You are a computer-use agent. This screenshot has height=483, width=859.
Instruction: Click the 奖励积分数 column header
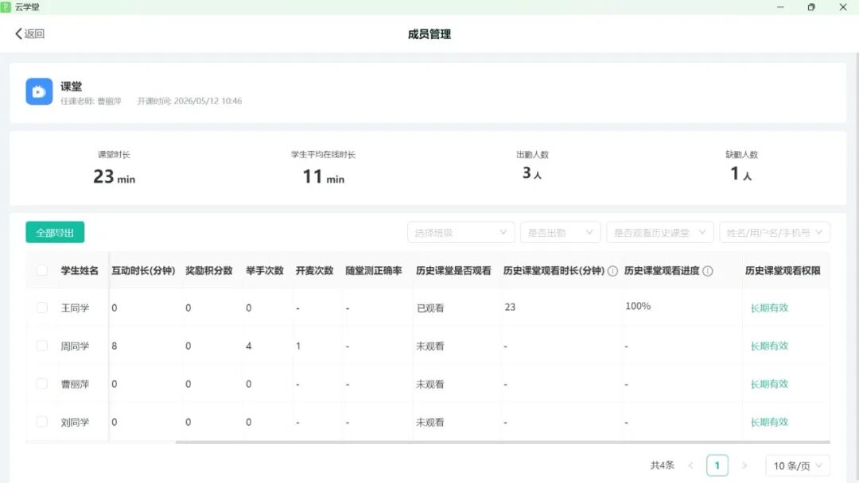tap(208, 270)
